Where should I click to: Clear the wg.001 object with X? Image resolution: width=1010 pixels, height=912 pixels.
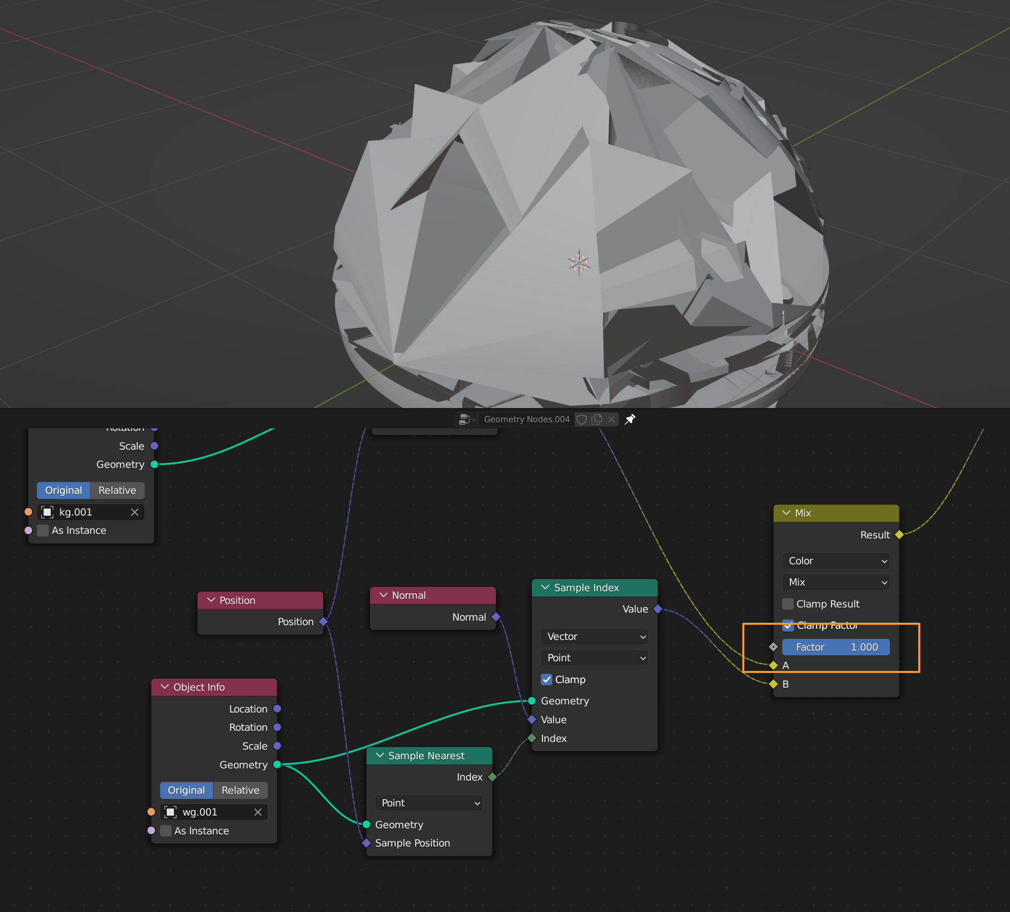(258, 812)
